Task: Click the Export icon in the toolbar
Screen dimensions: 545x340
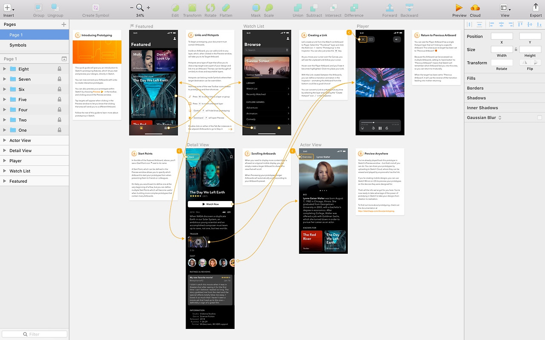Action: coord(535,9)
